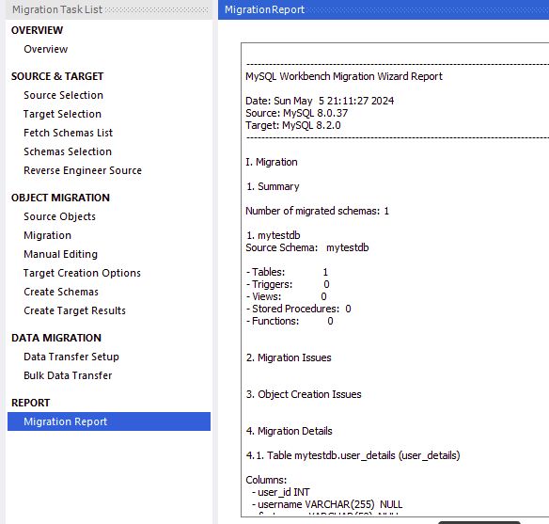This screenshot has width=549, height=524.
Task: Click the '2. Migration Issues' heading
Action: click(289, 357)
